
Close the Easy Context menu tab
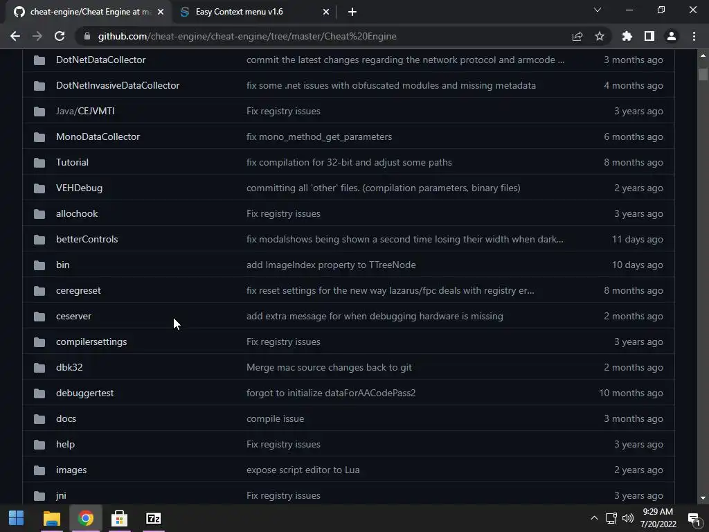point(326,12)
